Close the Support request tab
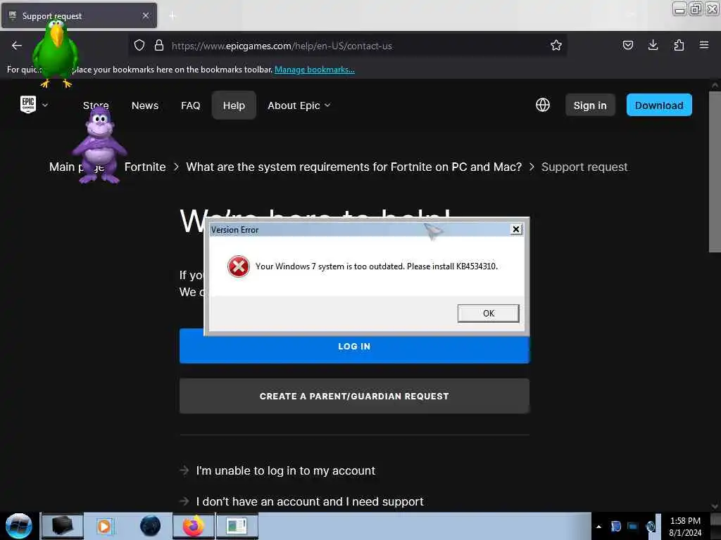721x540 pixels. pos(146,15)
